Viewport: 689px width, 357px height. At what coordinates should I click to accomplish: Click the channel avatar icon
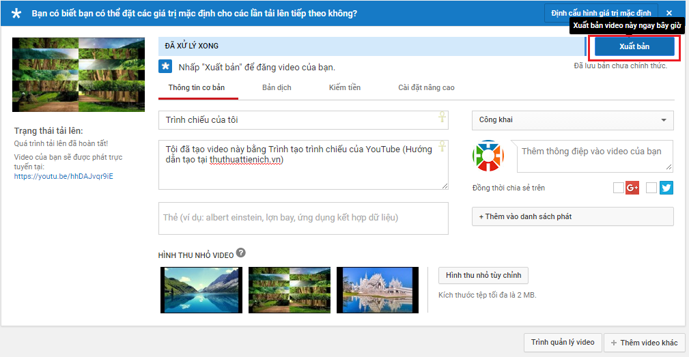click(488, 156)
